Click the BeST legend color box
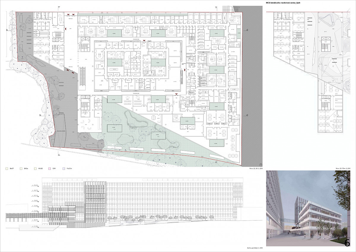The height and width of the screenshot is (252, 356). pos(7,168)
